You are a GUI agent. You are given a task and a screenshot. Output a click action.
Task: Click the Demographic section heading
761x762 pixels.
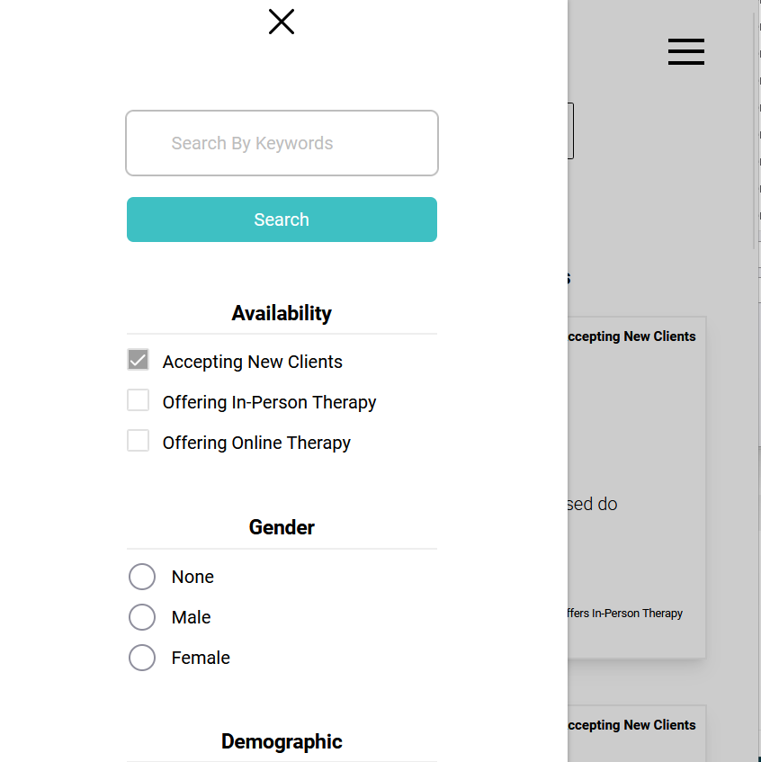(x=282, y=741)
